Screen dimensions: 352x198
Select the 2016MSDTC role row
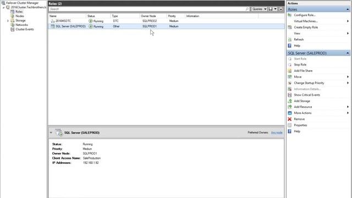coord(166,21)
